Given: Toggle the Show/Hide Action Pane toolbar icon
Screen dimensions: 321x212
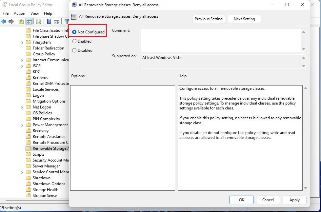Looking at the screenshot, I should 57,21.
